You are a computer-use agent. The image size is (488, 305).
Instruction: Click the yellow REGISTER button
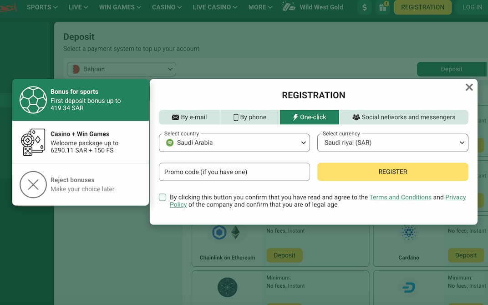click(393, 172)
